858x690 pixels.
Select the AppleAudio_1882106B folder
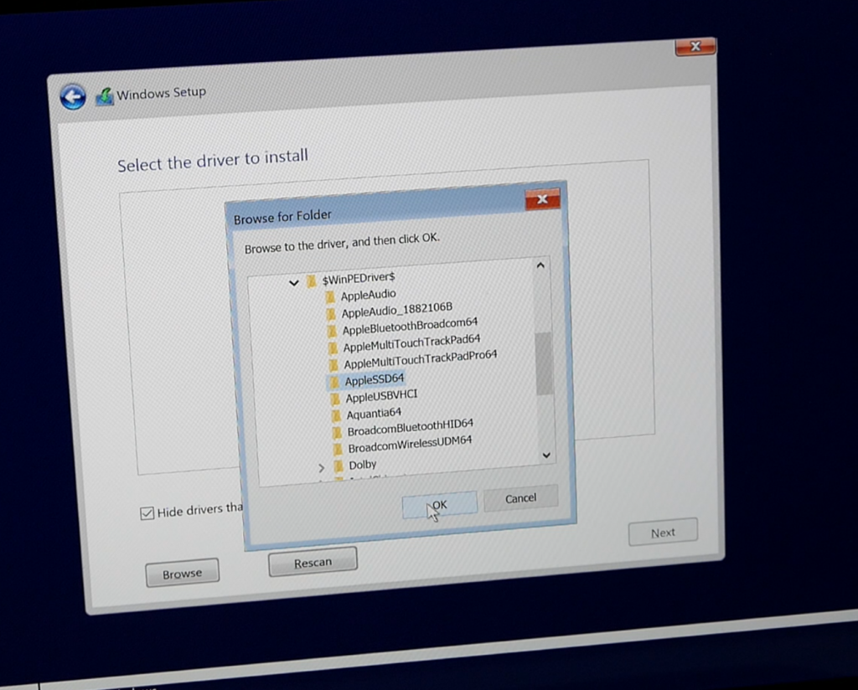pos(396,311)
